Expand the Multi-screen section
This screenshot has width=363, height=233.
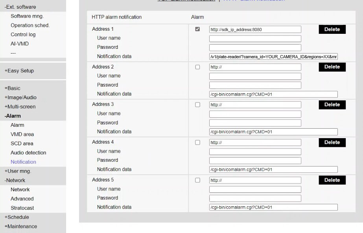(20, 107)
